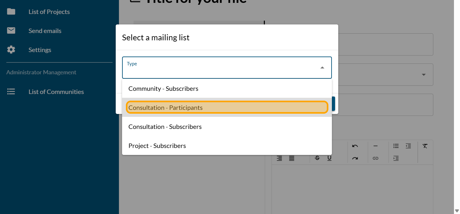
Task: Toggle right text alignment
Action: [279, 158]
